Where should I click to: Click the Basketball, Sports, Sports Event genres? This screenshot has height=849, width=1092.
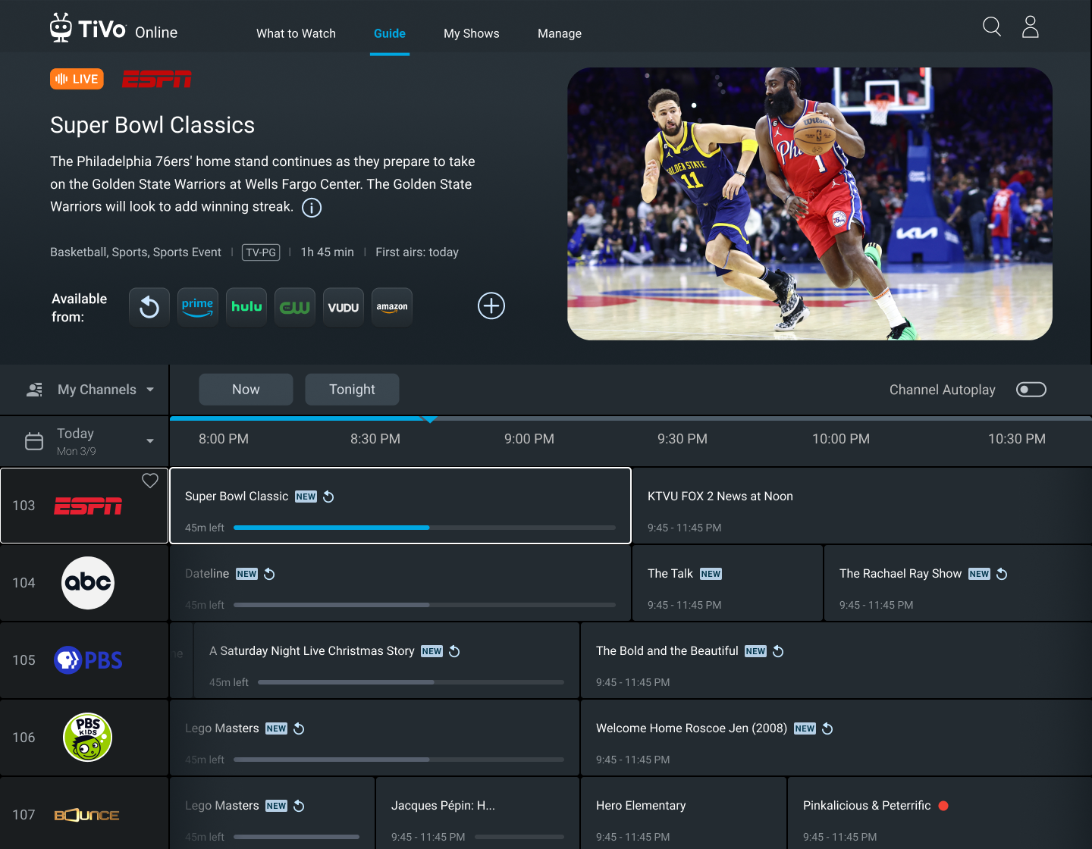pos(136,252)
